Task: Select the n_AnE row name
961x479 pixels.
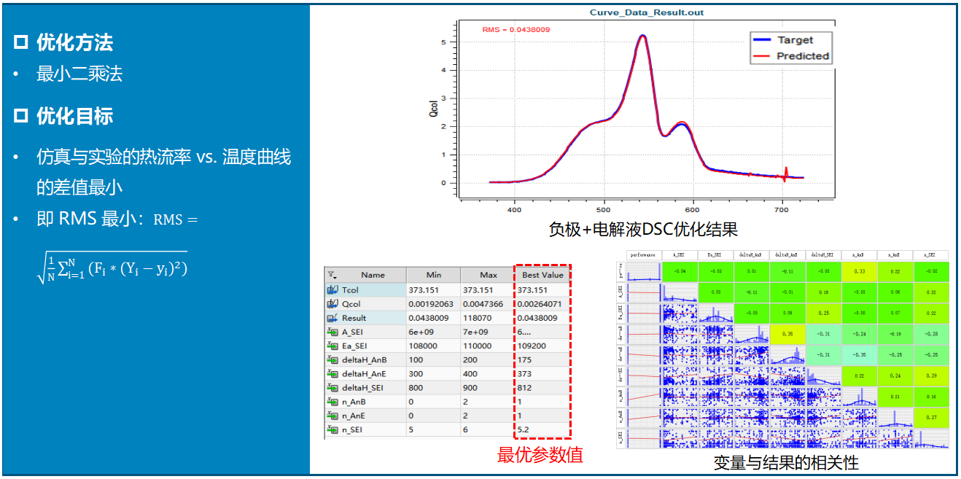Action: coord(354,416)
